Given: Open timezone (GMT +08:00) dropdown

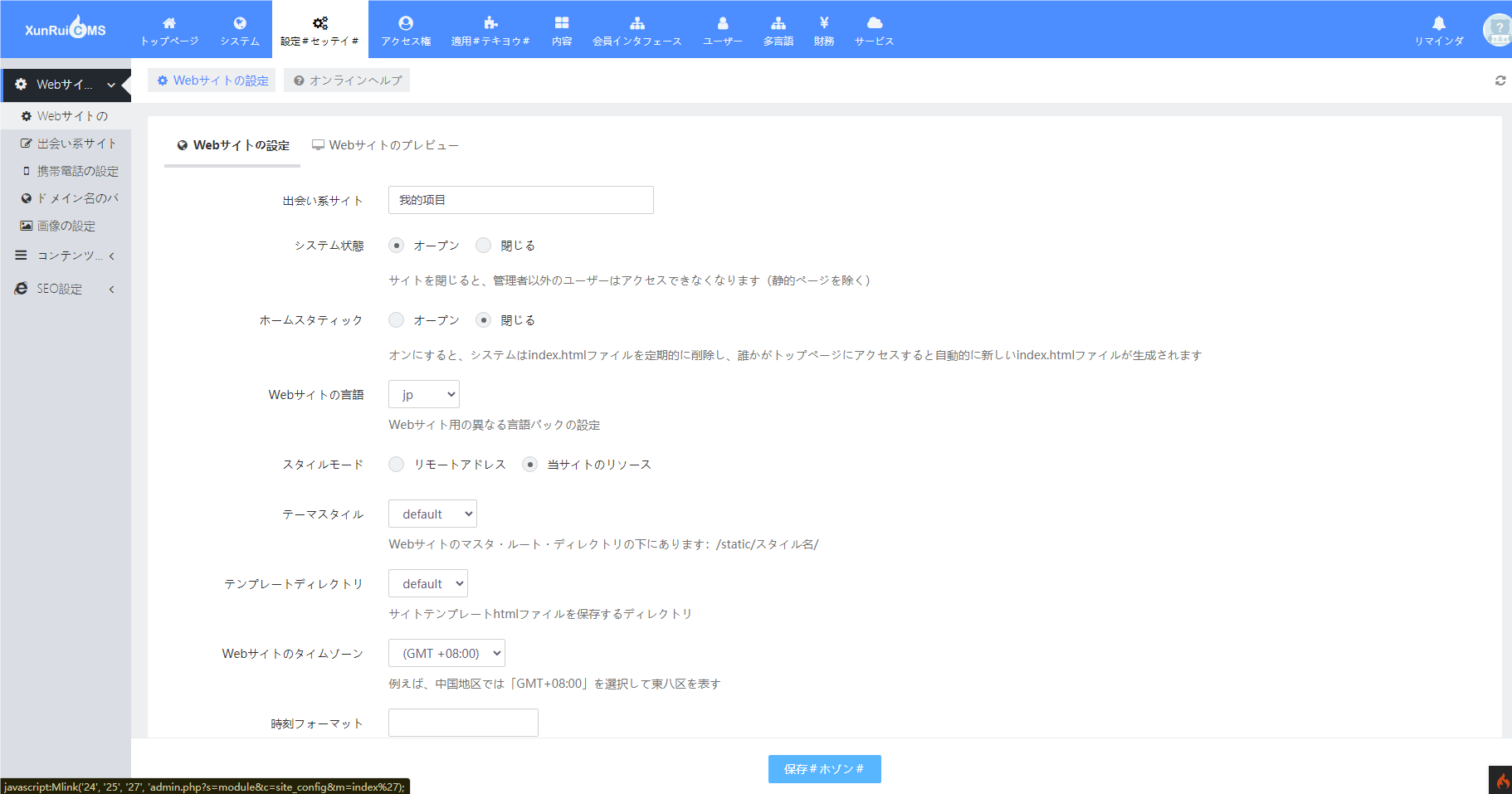Looking at the screenshot, I should click(446, 653).
